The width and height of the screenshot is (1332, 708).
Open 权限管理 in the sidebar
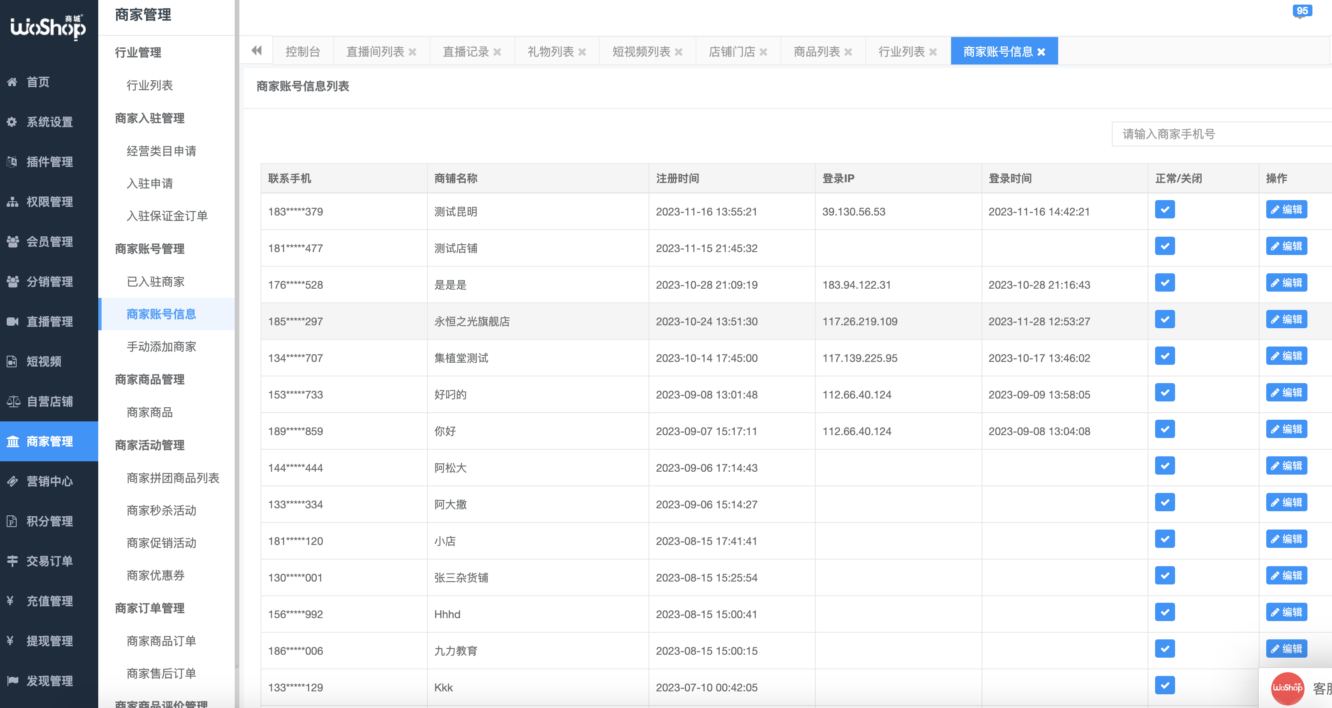click(49, 202)
